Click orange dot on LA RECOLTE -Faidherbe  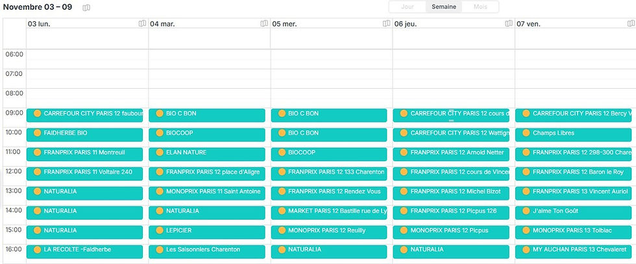[38, 250]
